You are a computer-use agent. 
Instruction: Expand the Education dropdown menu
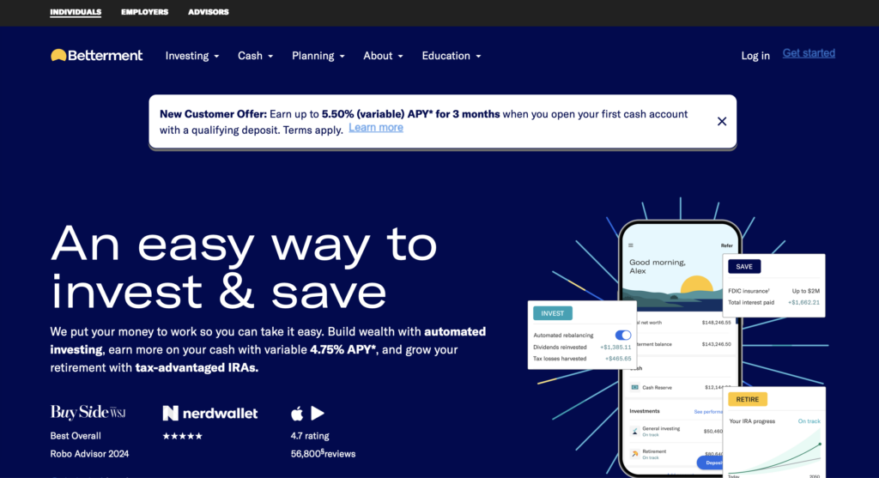pos(452,56)
